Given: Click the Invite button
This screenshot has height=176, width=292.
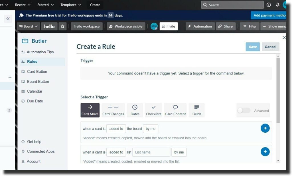Looking at the screenshot, I should 169,26.
